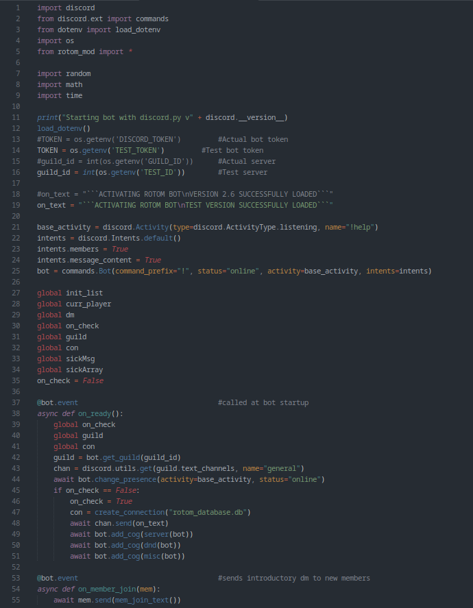The height and width of the screenshot is (608, 473).
Task: Click 'load_dotenv' in the dotenv import line
Action: pyautogui.click(x=138, y=29)
